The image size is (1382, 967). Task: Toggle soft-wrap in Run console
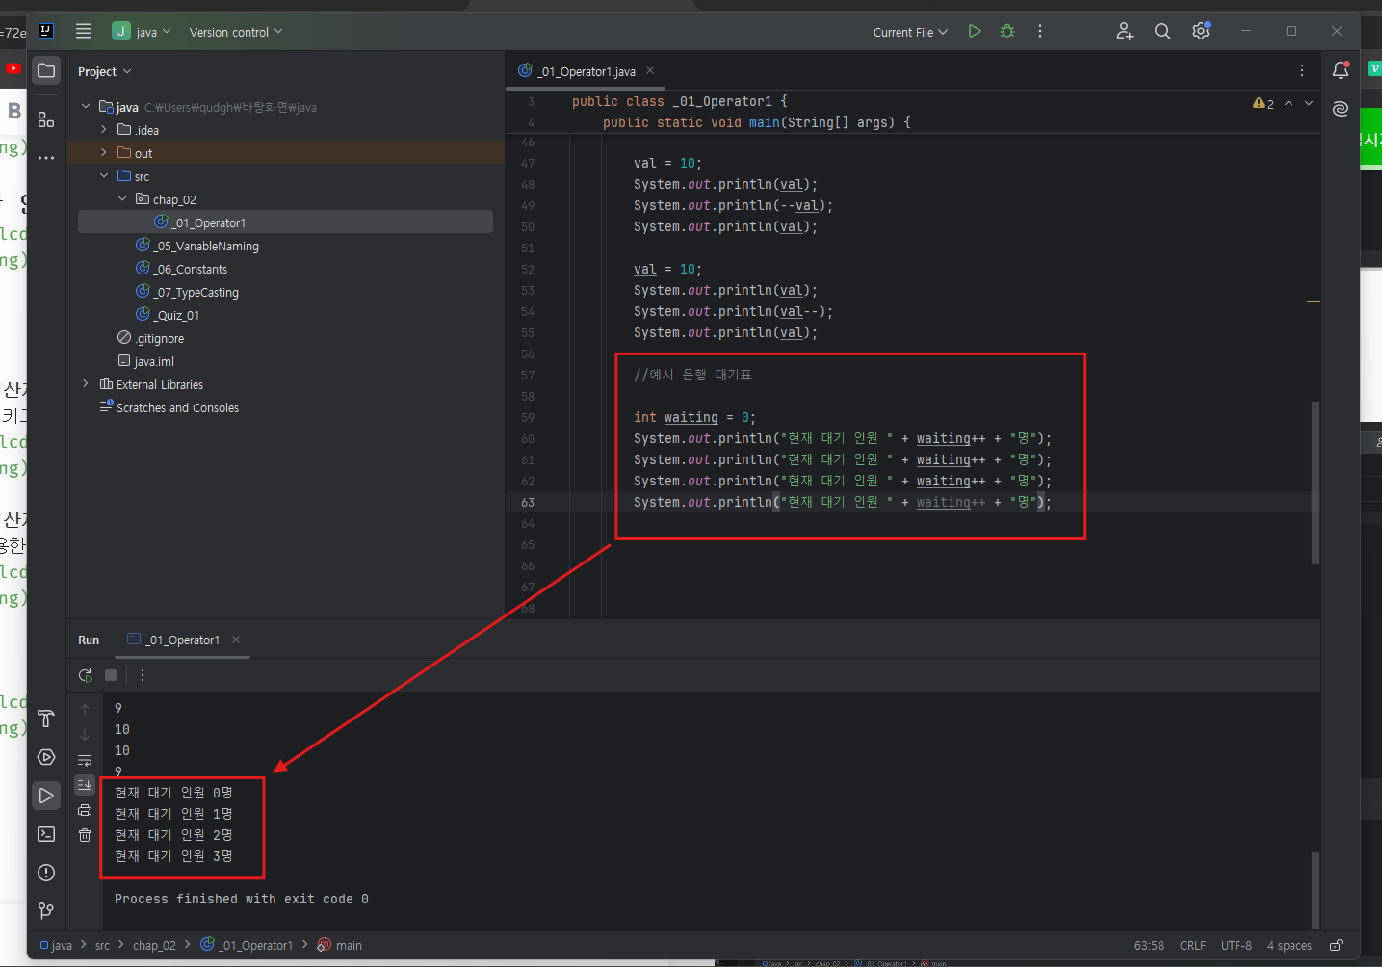85,760
